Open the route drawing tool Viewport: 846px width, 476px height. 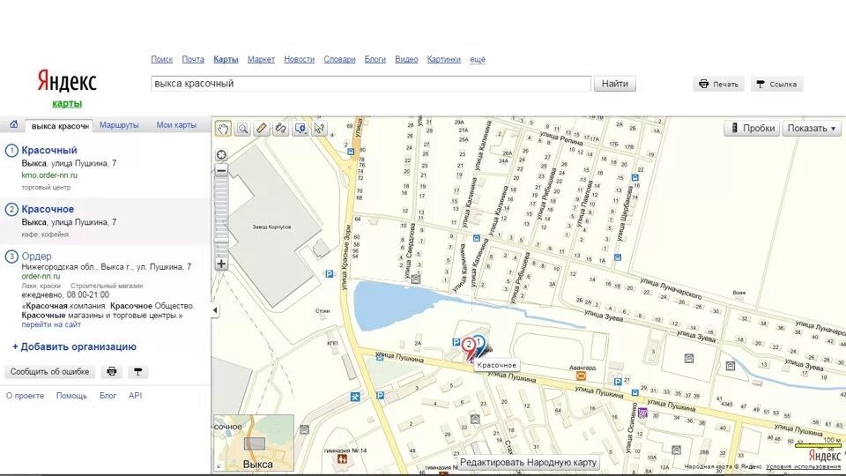(x=281, y=129)
